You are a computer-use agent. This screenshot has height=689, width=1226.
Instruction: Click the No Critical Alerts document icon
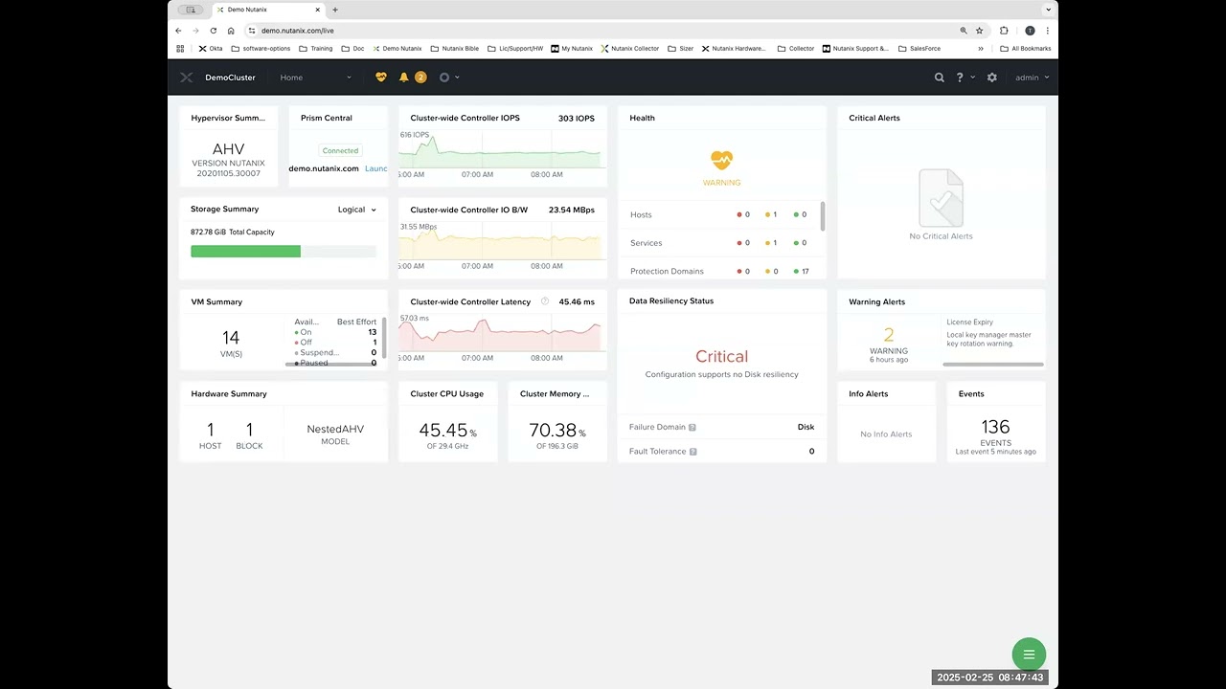pyautogui.click(x=941, y=197)
